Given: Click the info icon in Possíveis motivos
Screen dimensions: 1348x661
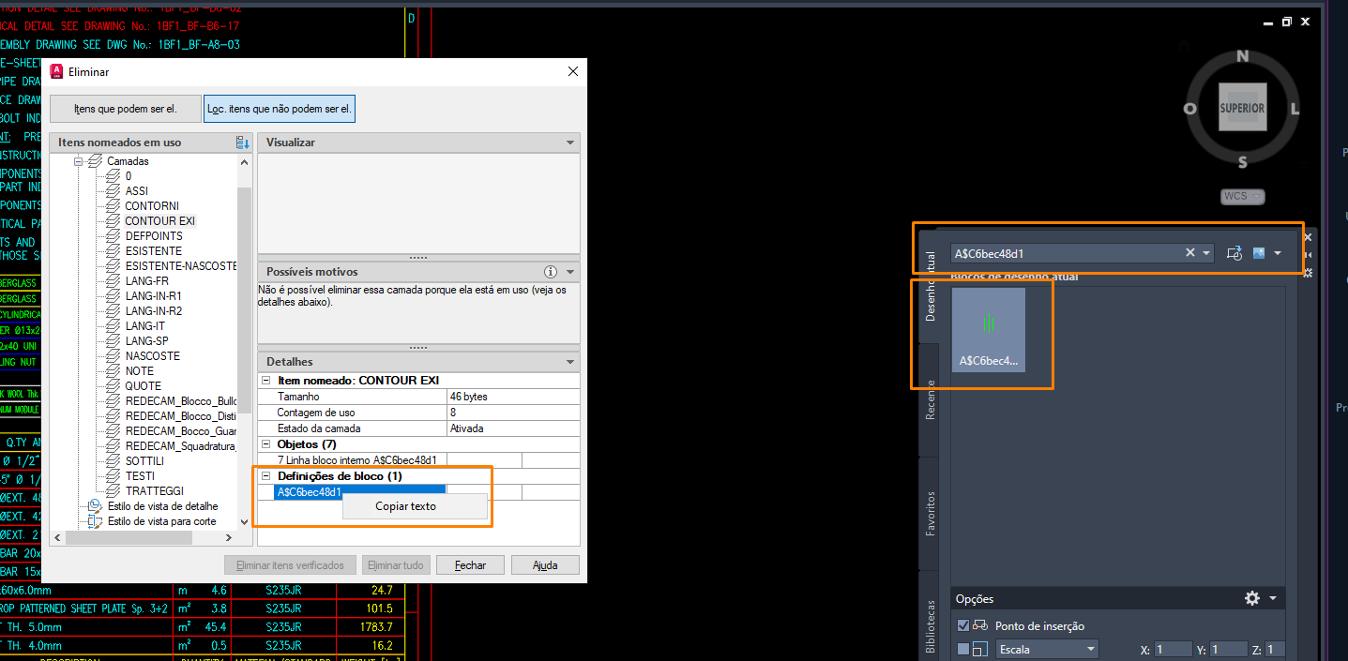Looking at the screenshot, I should tap(551, 272).
